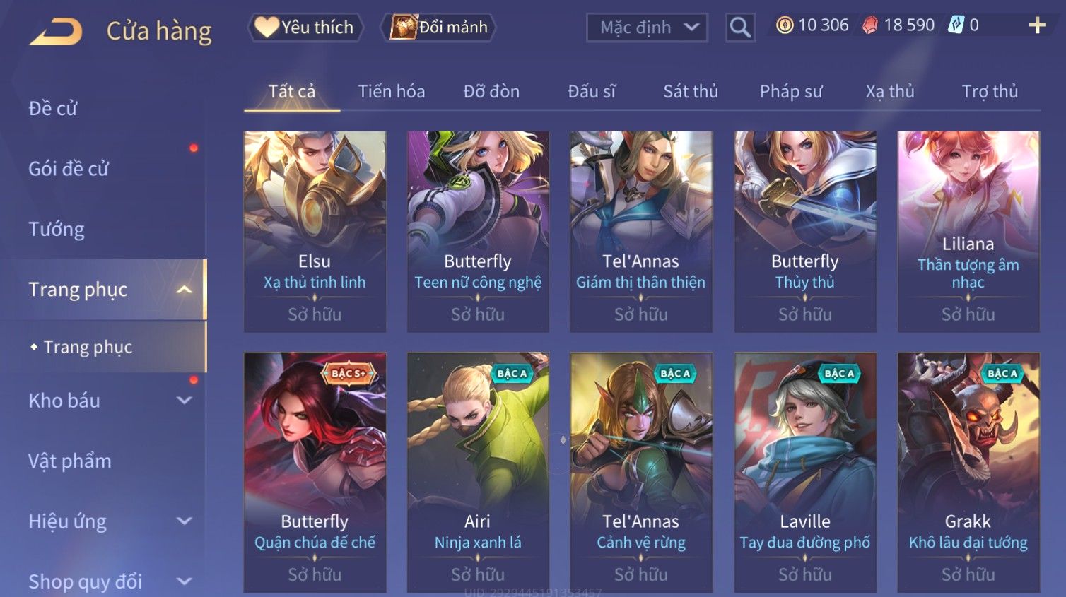Select Elsu Xạ thủ tinh linh skin card
This screenshot has height=597, width=1066.
(315, 231)
